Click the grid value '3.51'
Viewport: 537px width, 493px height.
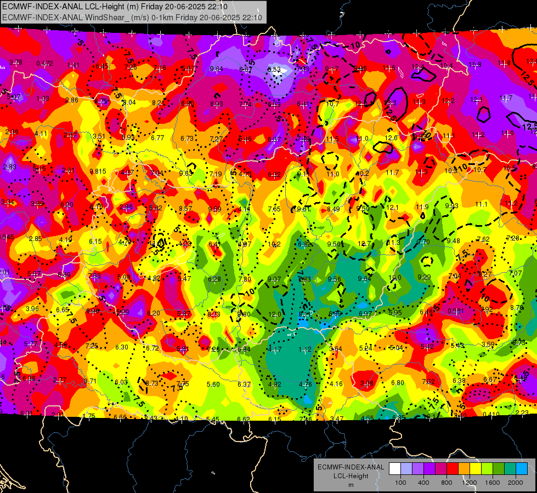pyautogui.click(x=99, y=136)
